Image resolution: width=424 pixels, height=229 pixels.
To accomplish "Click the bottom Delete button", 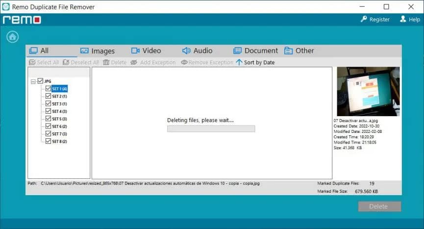I will point(379,206).
